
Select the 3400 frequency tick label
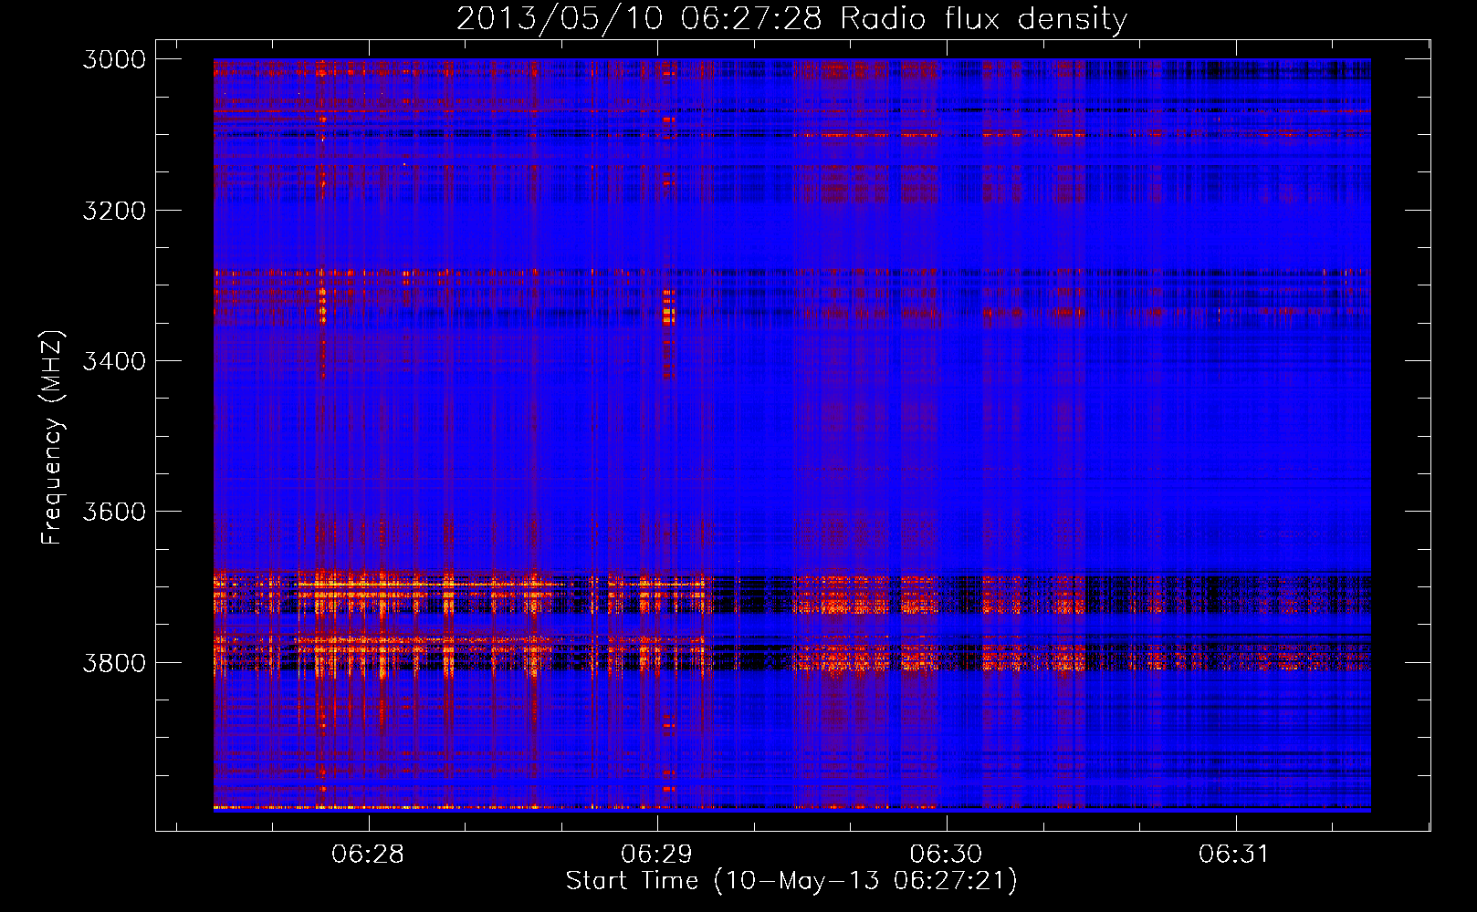(x=114, y=361)
